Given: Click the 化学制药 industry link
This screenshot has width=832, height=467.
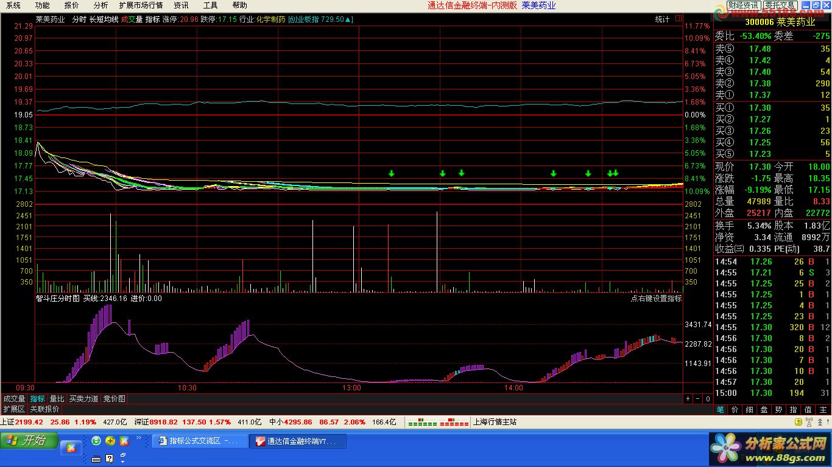Looking at the screenshot, I should [x=270, y=19].
